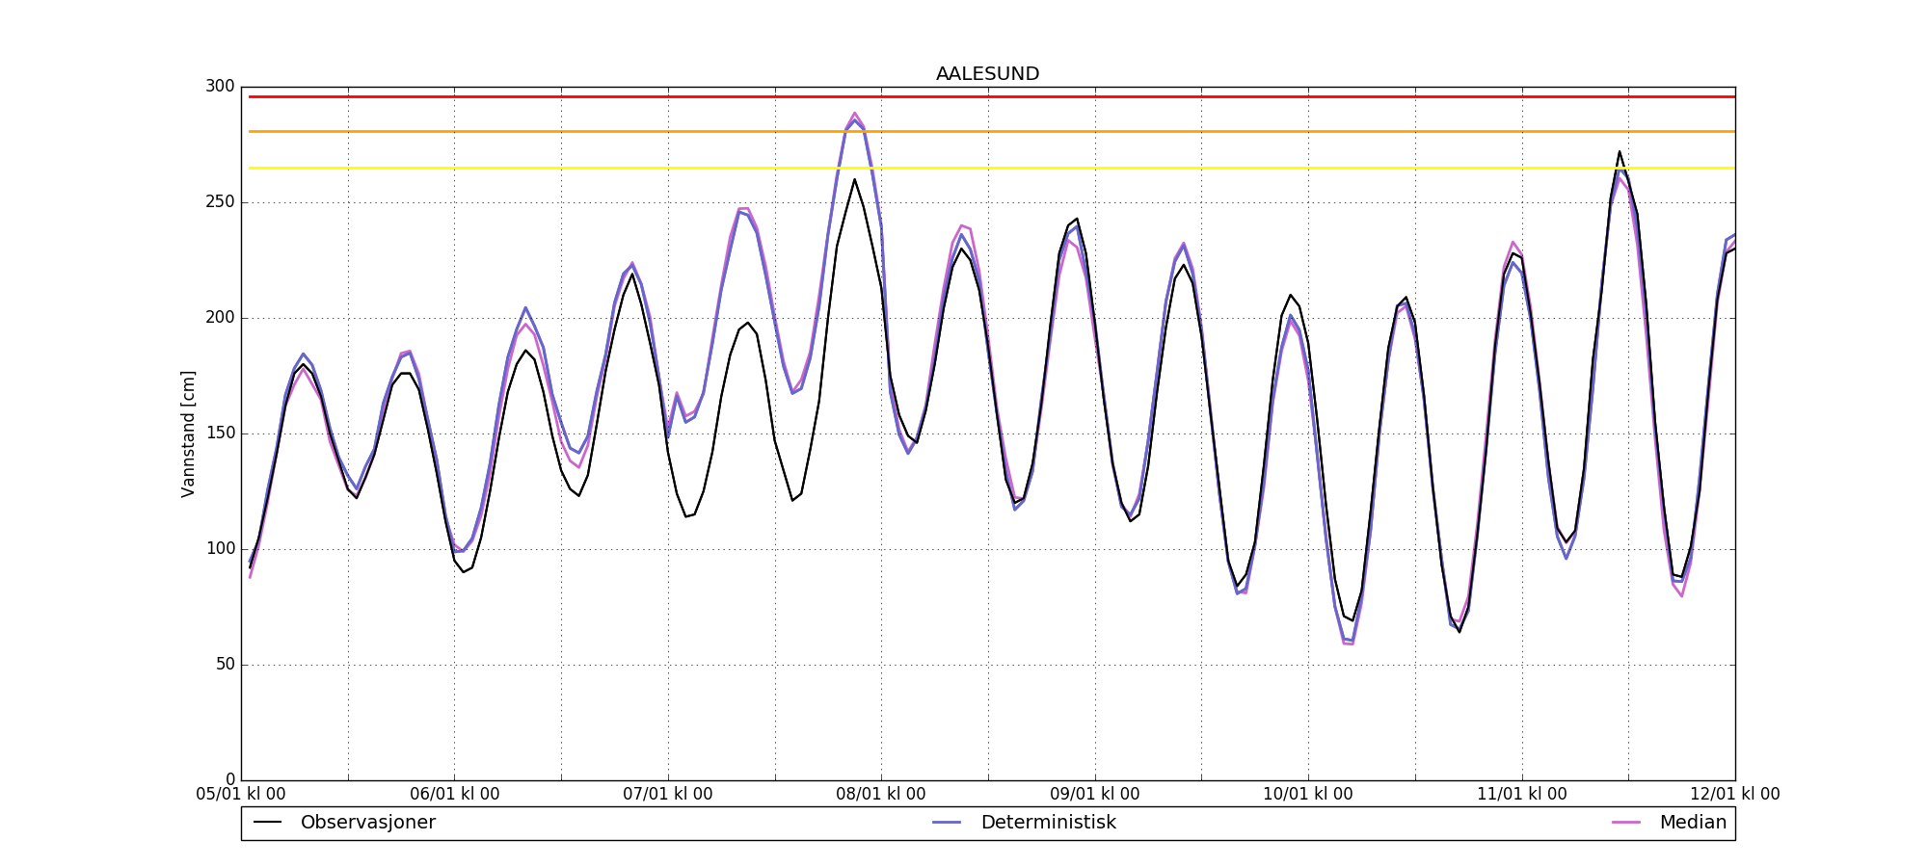Select the y-axis tick label "150"
The image size is (1928, 867).
tap(220, 433)
